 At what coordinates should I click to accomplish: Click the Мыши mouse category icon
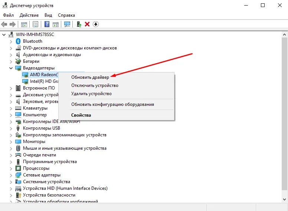pyautogui.click(x=18, y=148)
